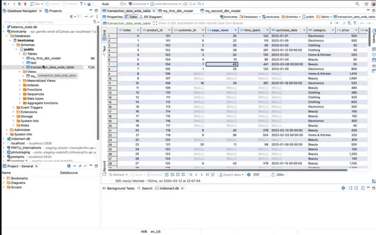Go to next row arrow

202,175
